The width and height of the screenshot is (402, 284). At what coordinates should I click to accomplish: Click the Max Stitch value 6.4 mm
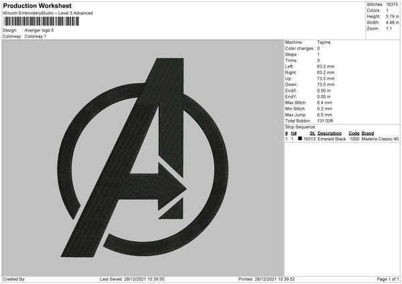[x=324, y=102]
